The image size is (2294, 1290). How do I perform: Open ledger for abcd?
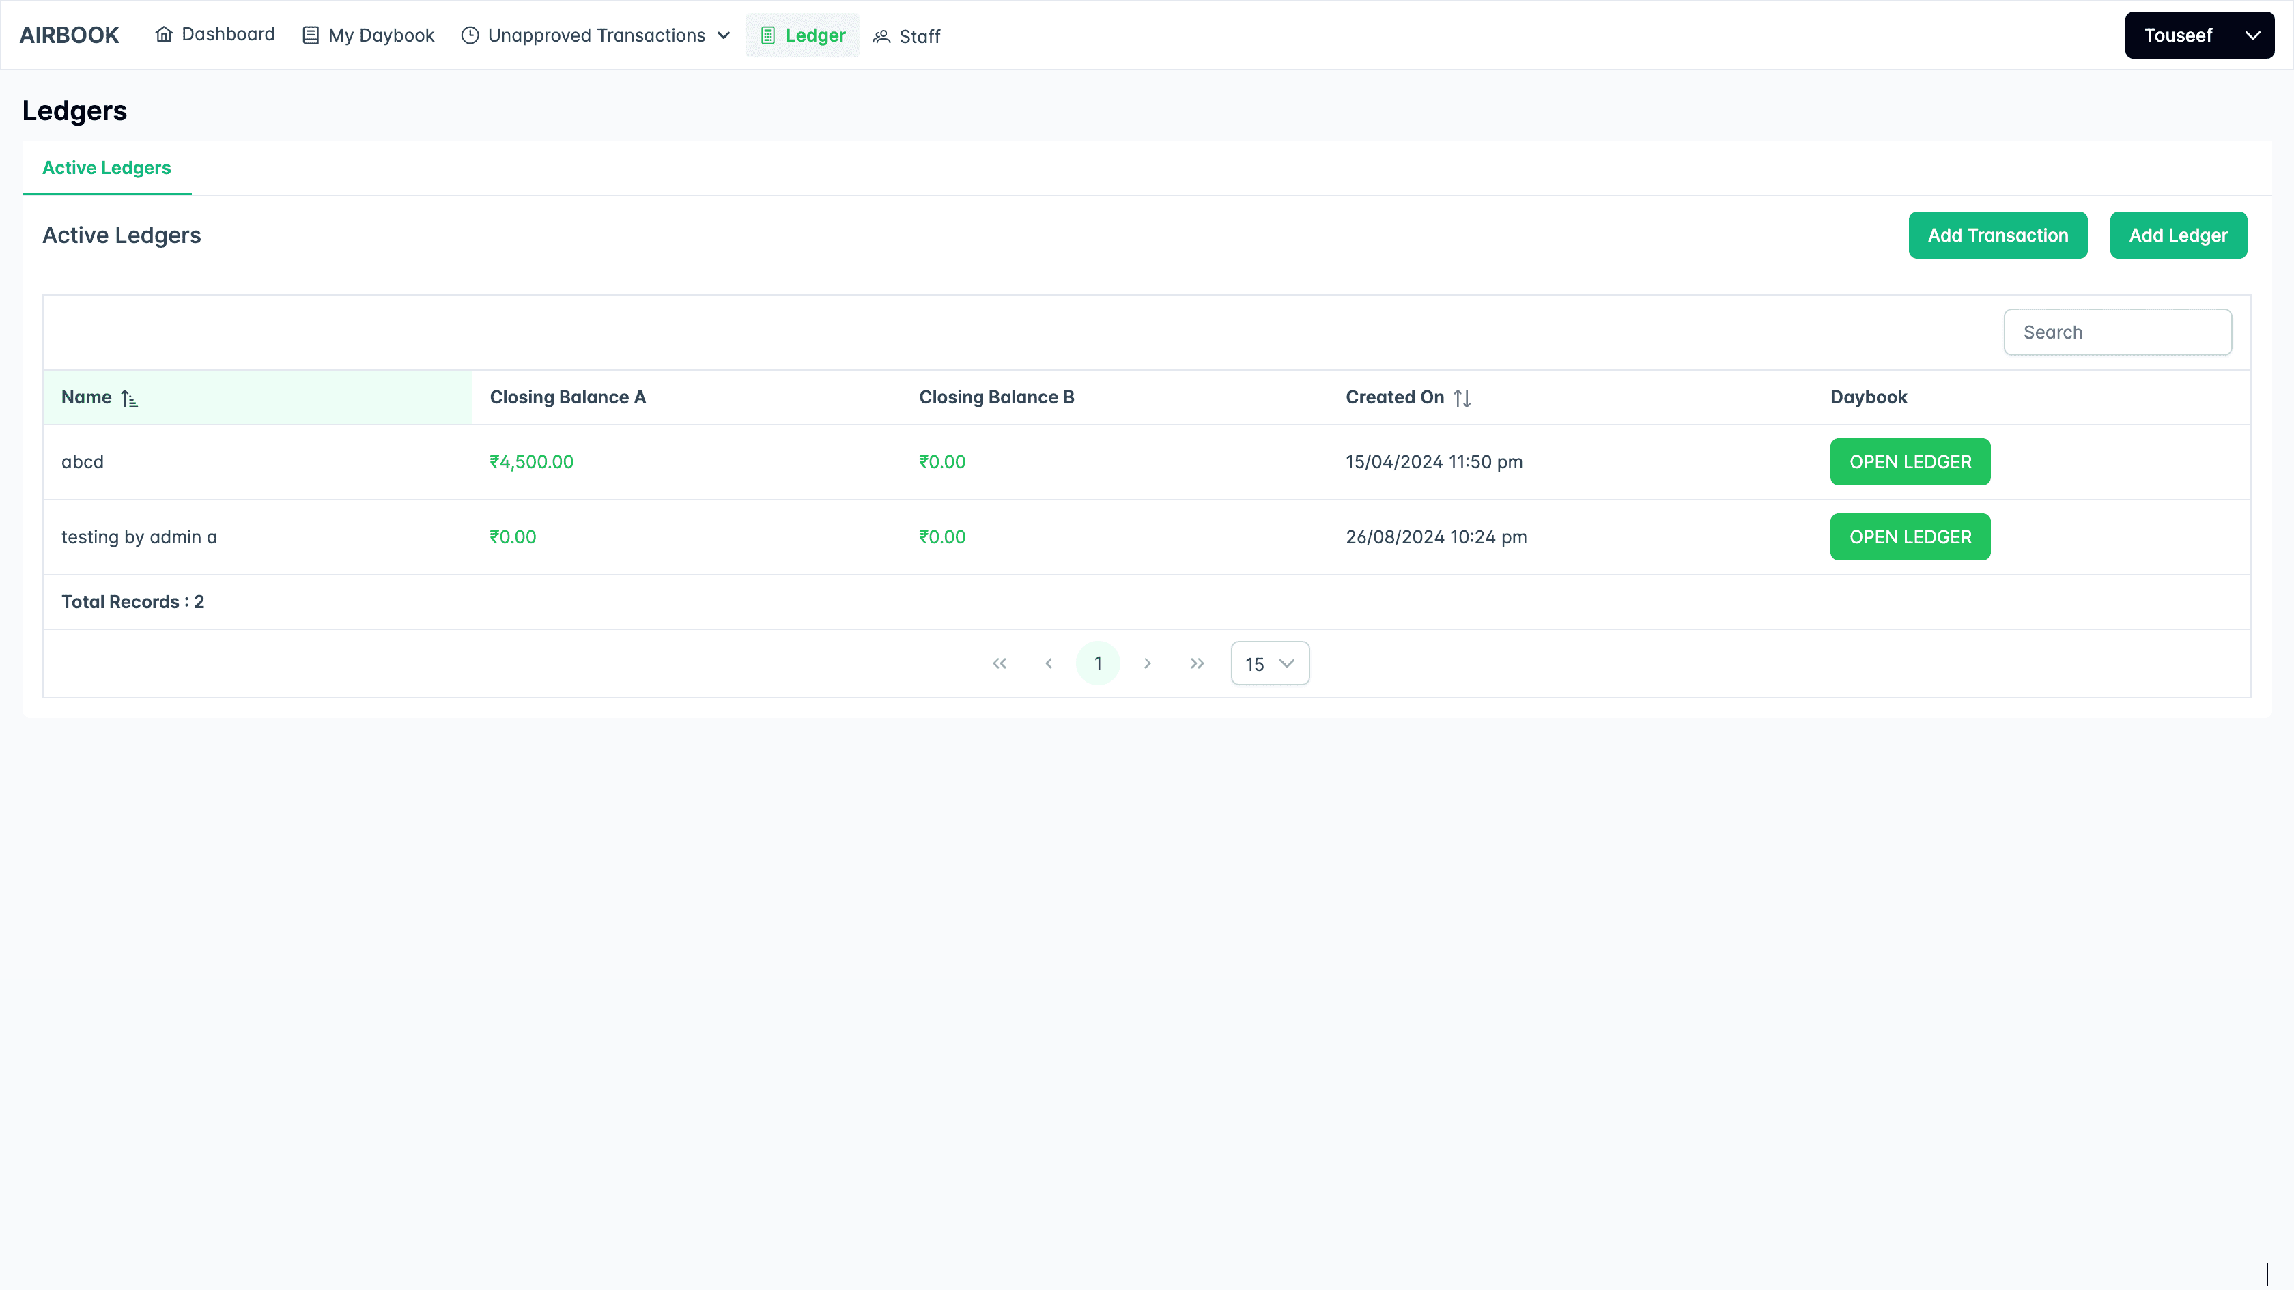[x=1910, y=462]
